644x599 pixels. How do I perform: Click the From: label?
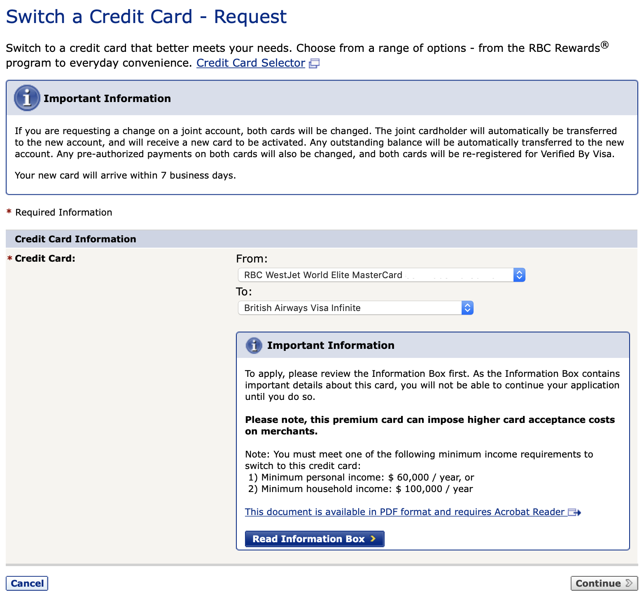click(x=252, y=259)
